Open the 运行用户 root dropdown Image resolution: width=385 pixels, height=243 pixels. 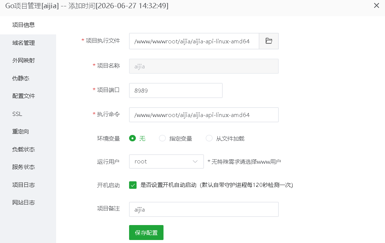tap(166, 162)
